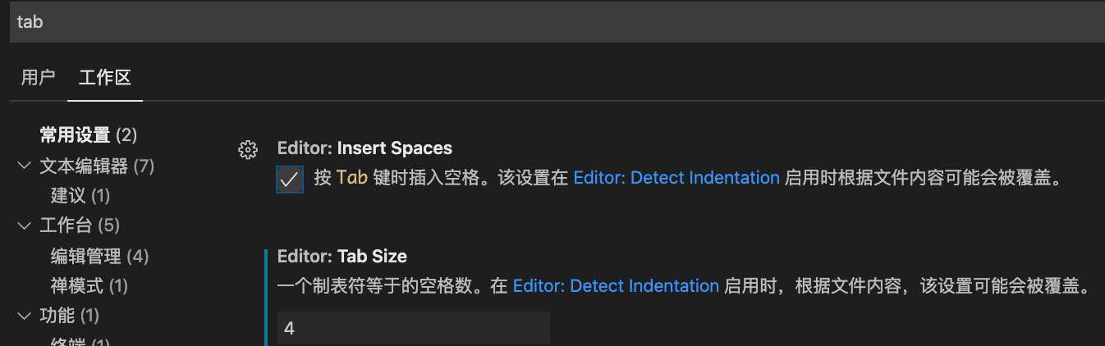The width and height of the screenshot is (1105, 346).
Task: Collapse the 文本编辑器 tree section
Action: [x=23, y=166]
